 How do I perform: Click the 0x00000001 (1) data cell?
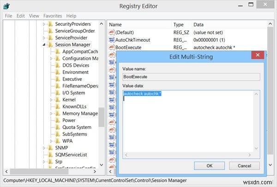pyautogui.click(x=209, y=40)
